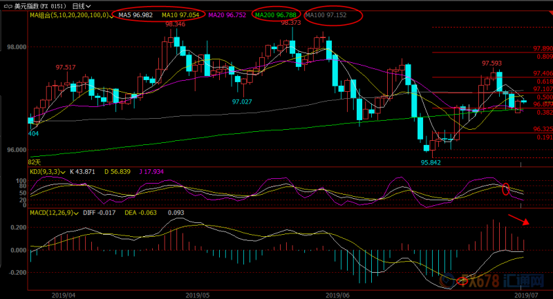Click the 97.027 low price annotation
The image size is (553, 299).
(242, 102)
